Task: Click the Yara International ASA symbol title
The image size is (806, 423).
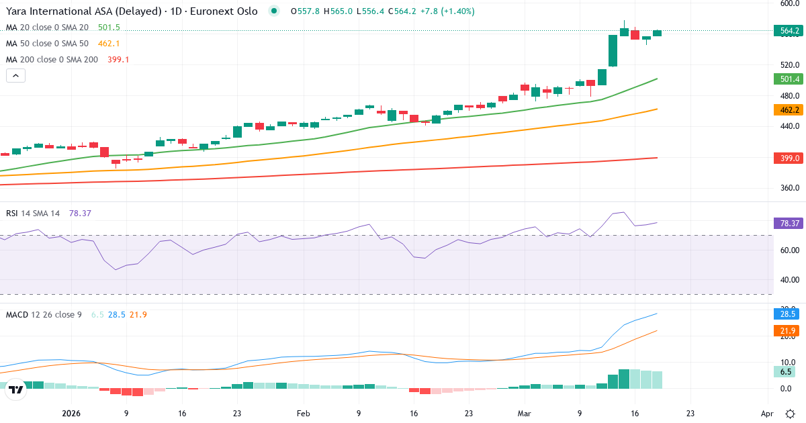Action: (x=132, y=11)
